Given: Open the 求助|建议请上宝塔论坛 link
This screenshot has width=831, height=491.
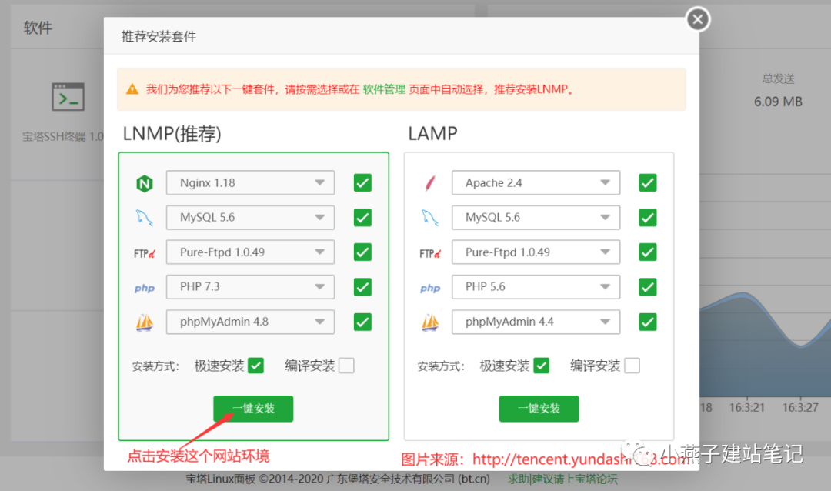Looking at the screenshot, I should 562,478.
